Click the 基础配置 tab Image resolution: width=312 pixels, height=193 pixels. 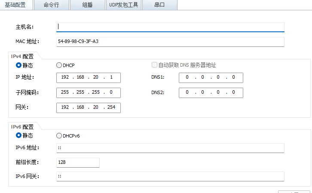point(15,5)
